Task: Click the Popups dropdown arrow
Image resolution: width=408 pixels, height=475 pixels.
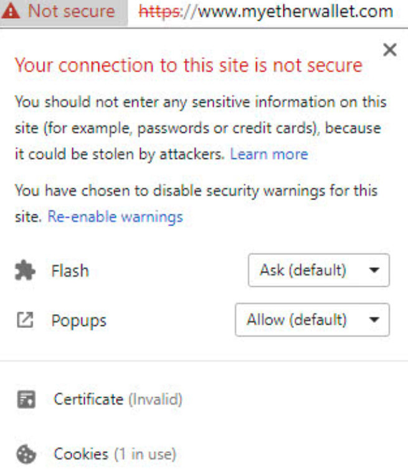Action: click(374, 320)
